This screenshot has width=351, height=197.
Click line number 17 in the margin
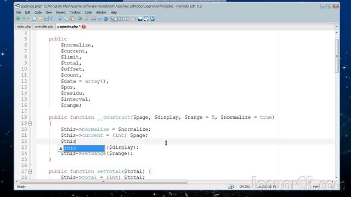point(24,111)
